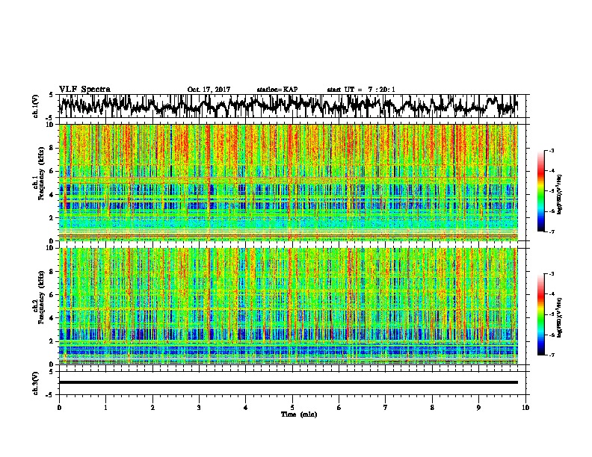Click the ch.2 "Frequency (kHz)" axis label
The width and height of the screenshot is (592, 457).
click(x=41, y=297)
